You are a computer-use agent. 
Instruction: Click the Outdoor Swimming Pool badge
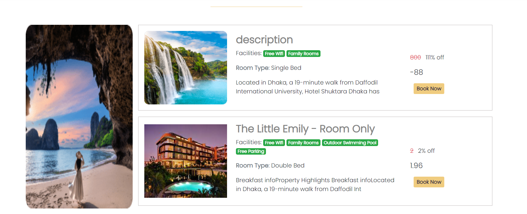pyautogui.click(x=350, y=143)
